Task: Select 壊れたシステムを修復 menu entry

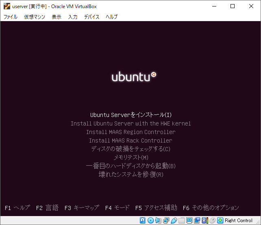Action: [x=131, y=174]
